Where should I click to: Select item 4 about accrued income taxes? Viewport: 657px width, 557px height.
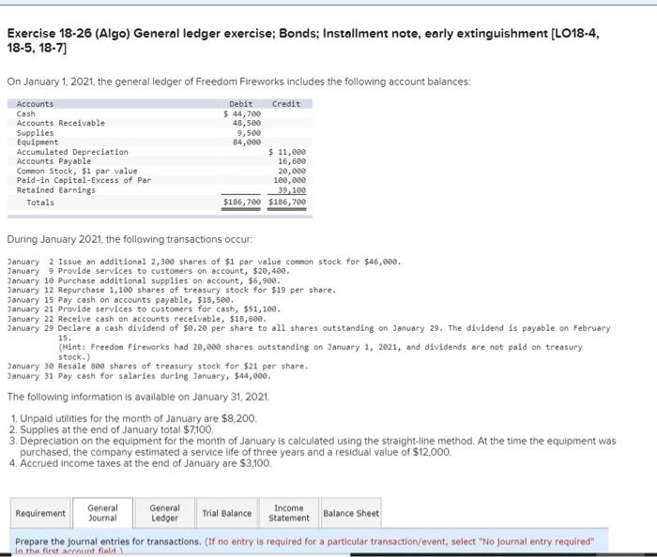141,463
